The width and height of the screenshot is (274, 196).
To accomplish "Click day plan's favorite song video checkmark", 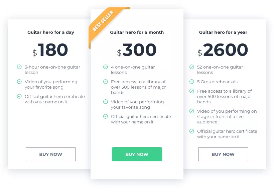I will click(19, 82).
